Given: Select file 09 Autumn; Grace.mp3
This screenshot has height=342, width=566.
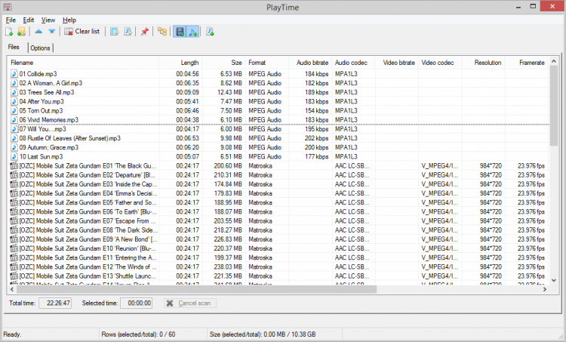Looking at the screenshot, I should pyautogui.click(x=49, y=147).
